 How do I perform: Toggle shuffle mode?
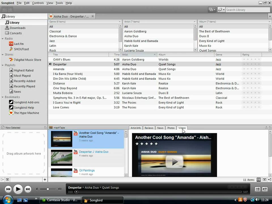[x=258, y=189]
